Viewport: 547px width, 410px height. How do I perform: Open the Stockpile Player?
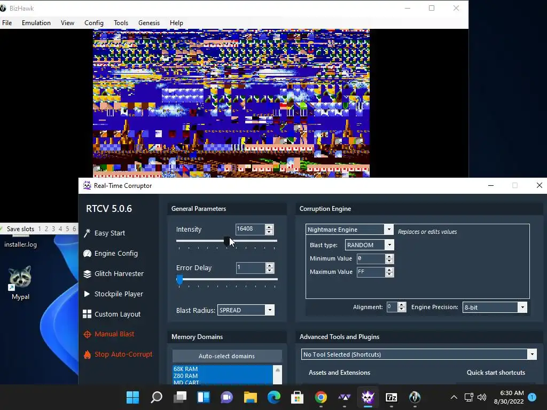click(113, 294)
